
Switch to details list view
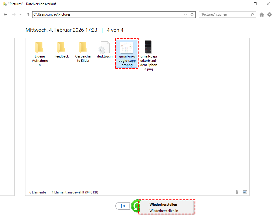coord(238,192)
